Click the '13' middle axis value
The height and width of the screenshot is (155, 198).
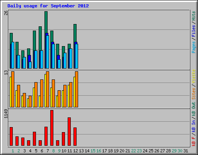coord(6,72)
